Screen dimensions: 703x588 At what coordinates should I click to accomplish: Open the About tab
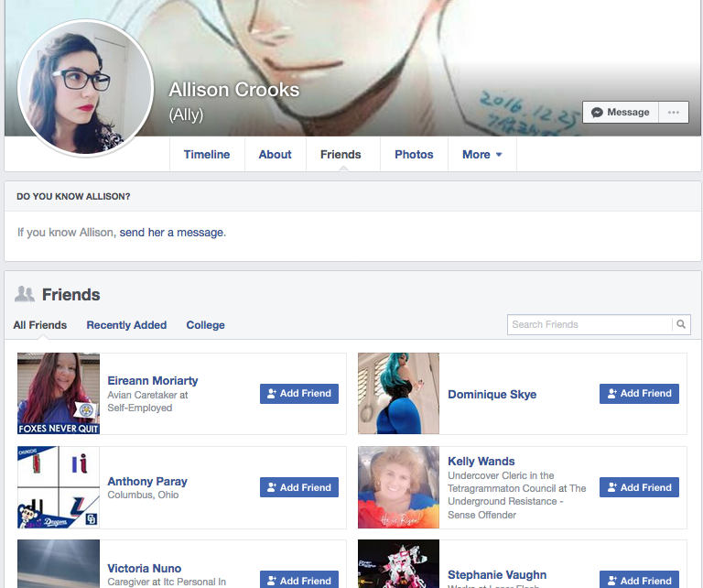pyautogui.click(x=276, y=154)
